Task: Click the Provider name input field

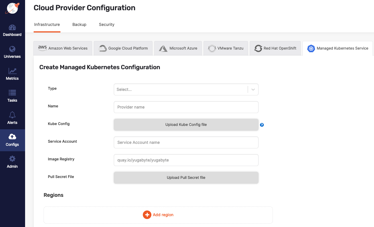Action: pyautogui.click(x=186, y=107)
